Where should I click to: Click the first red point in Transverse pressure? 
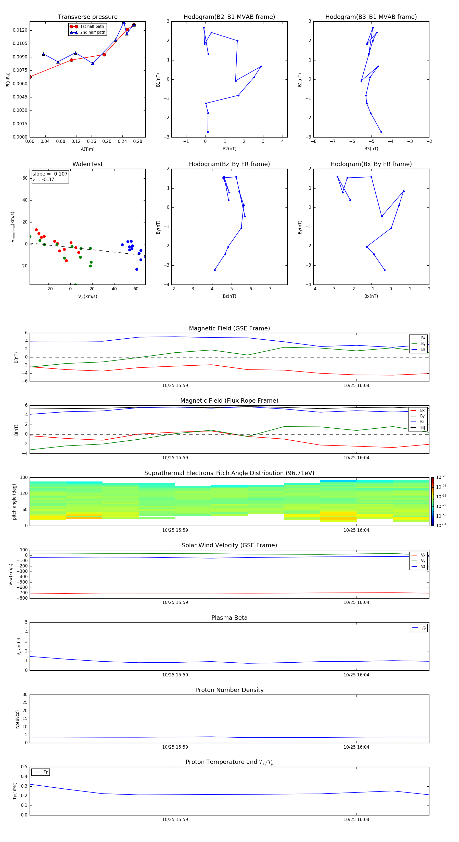point(30,77)
